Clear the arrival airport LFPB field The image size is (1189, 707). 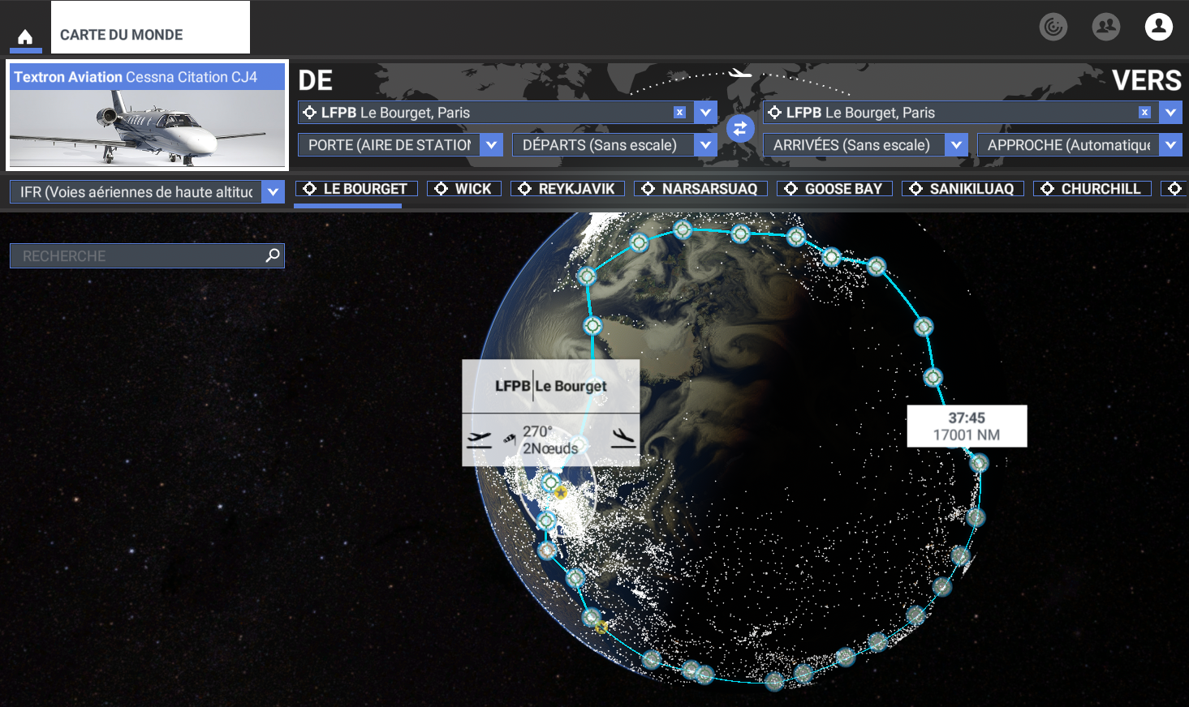(x=1144, y=113)
